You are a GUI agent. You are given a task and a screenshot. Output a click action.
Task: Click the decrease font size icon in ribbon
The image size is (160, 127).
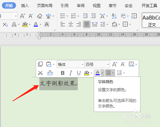pyautogui.click(x=31, y=16)
